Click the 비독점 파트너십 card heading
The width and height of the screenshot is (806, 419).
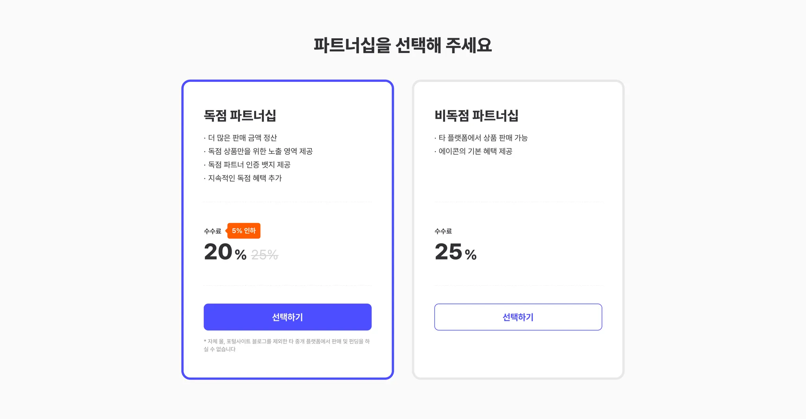[476, 116]
